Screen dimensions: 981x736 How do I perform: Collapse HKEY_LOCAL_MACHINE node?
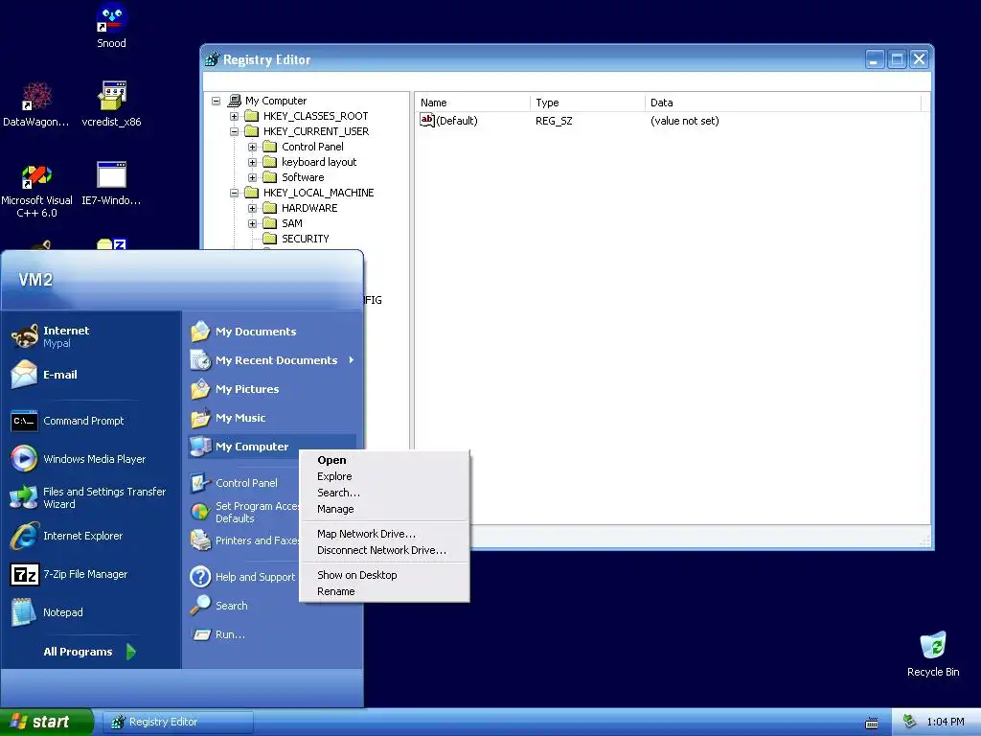point(234,193)
